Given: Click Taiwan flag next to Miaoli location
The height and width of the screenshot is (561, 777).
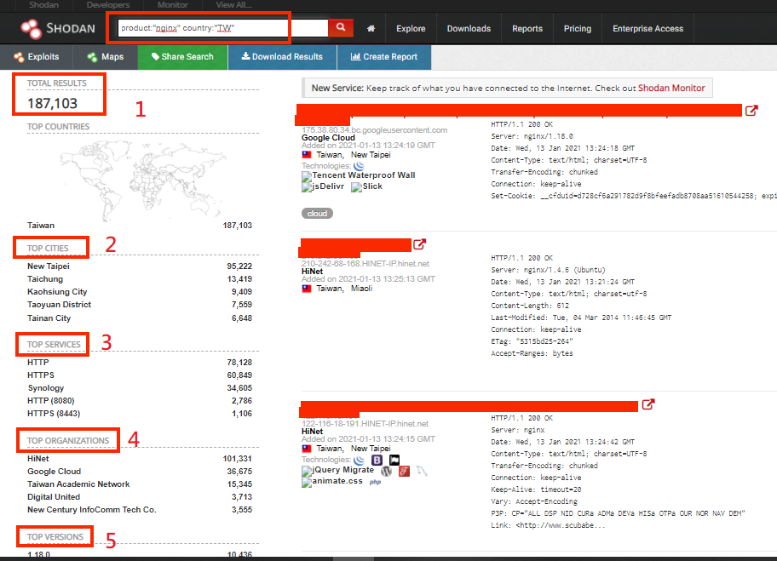Looking at the screenshot, I should pyautogui.click(x=307, y=289).
